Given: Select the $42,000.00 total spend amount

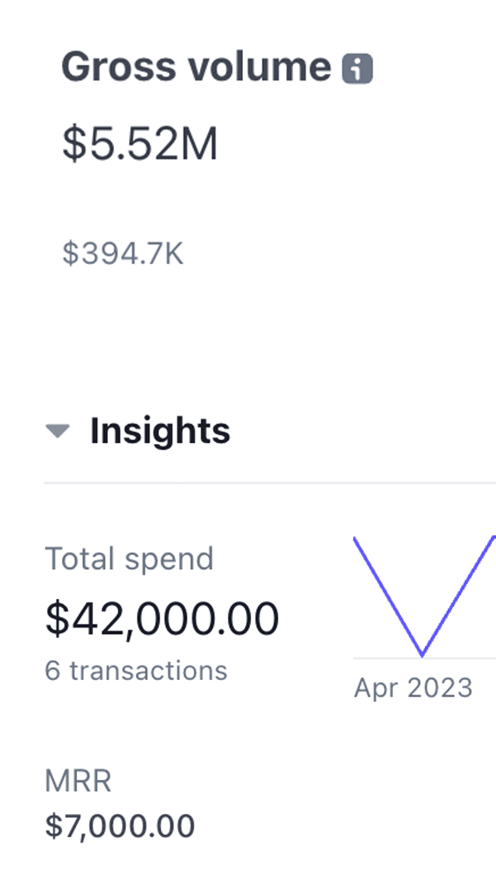Looking at the screenshot, I should coord(162,618).
